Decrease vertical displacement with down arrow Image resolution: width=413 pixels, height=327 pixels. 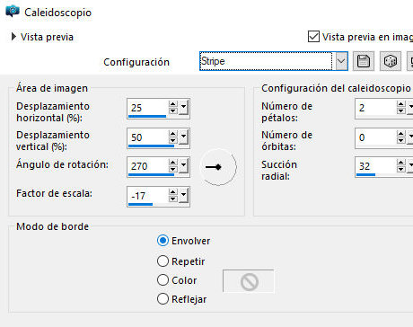[x=173, y=140]
